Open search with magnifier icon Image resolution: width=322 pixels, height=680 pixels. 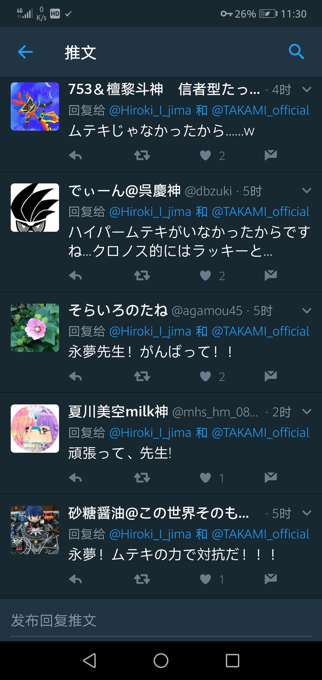coord(296,52)
